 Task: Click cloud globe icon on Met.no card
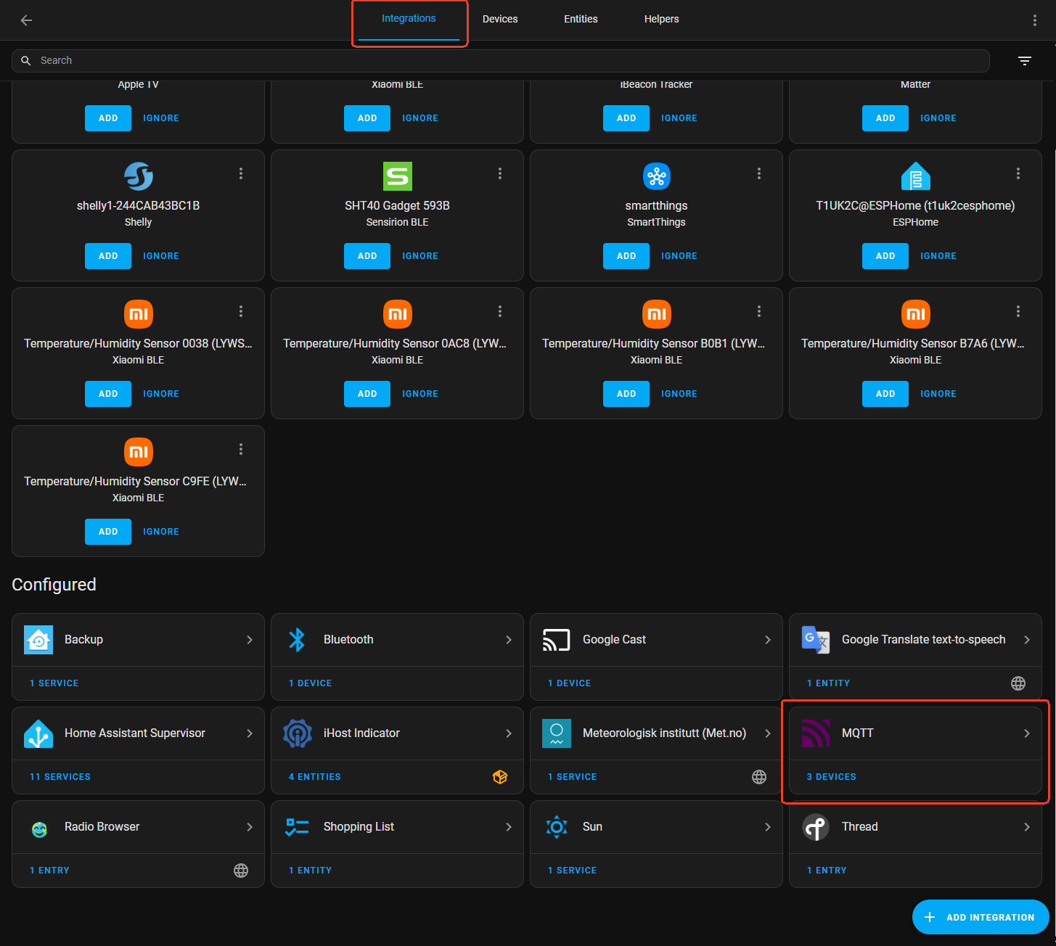point(759,777)
